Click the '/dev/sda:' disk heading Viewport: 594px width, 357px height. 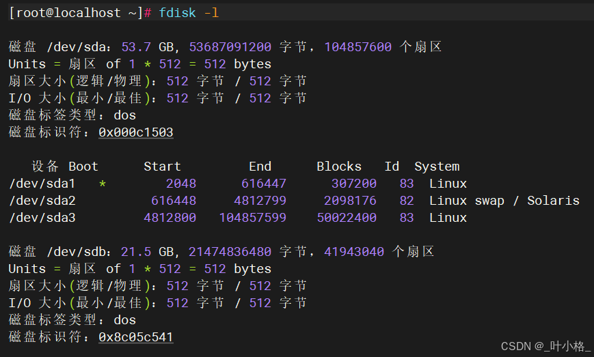[79, 47]
